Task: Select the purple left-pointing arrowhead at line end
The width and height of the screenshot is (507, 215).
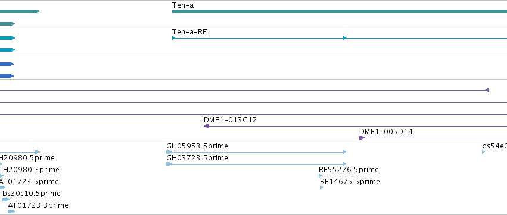Action: 487,91
